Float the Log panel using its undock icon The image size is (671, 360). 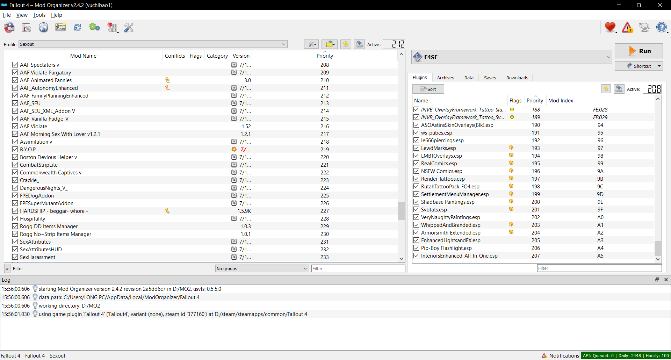click(657, 280)
